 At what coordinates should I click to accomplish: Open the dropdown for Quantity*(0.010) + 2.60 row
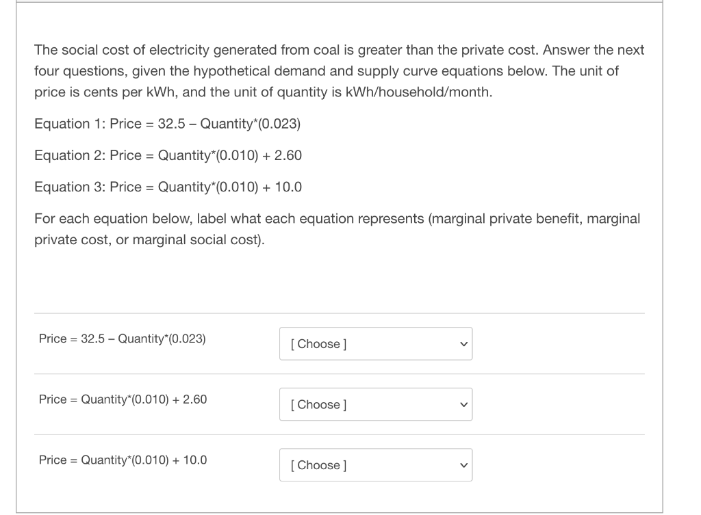(x=376, y=404)
